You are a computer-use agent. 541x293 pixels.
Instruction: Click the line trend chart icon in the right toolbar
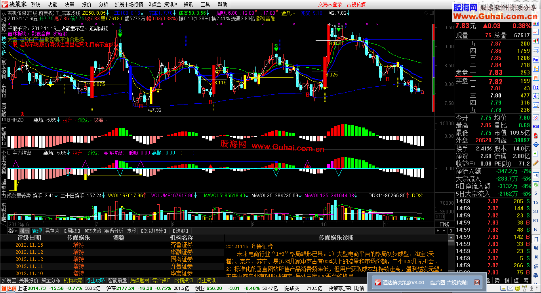tap(536, 32)
